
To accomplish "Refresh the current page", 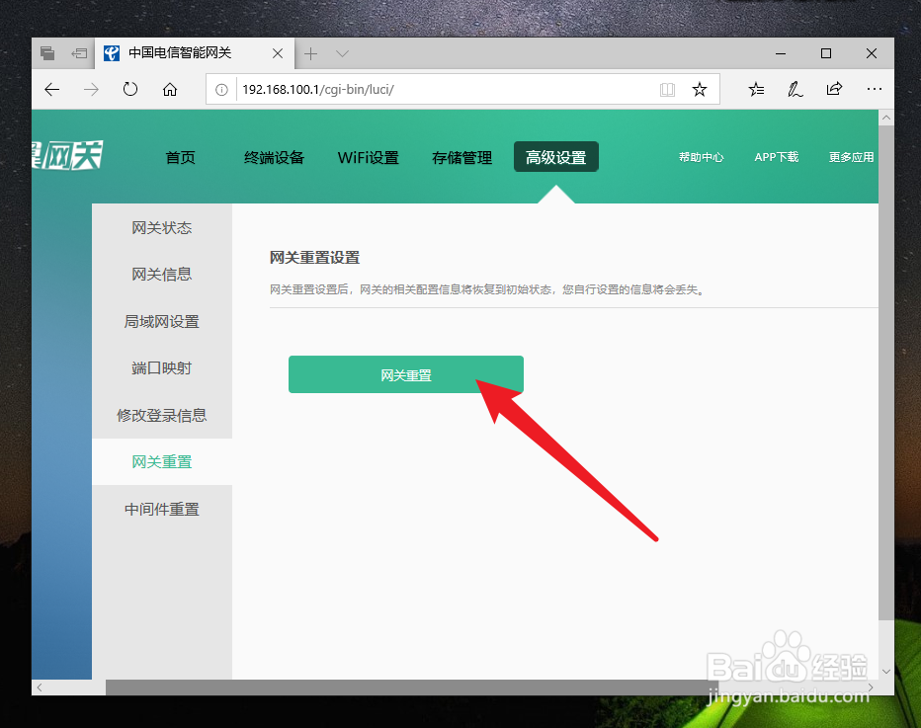I will pos(130,89).
